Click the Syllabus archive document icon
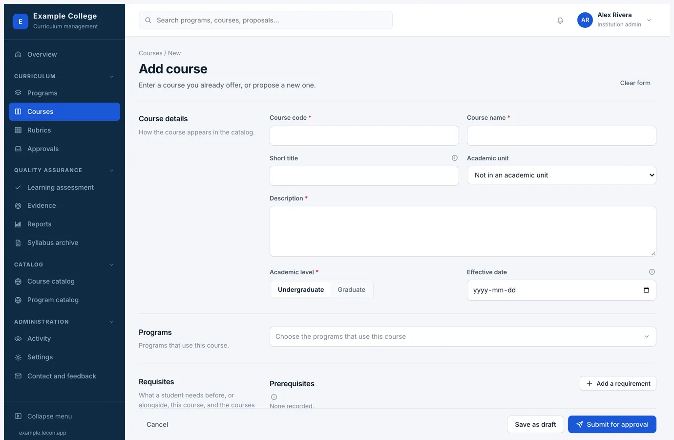Viewport: 674px width, 440px height. tap(18, 243)
